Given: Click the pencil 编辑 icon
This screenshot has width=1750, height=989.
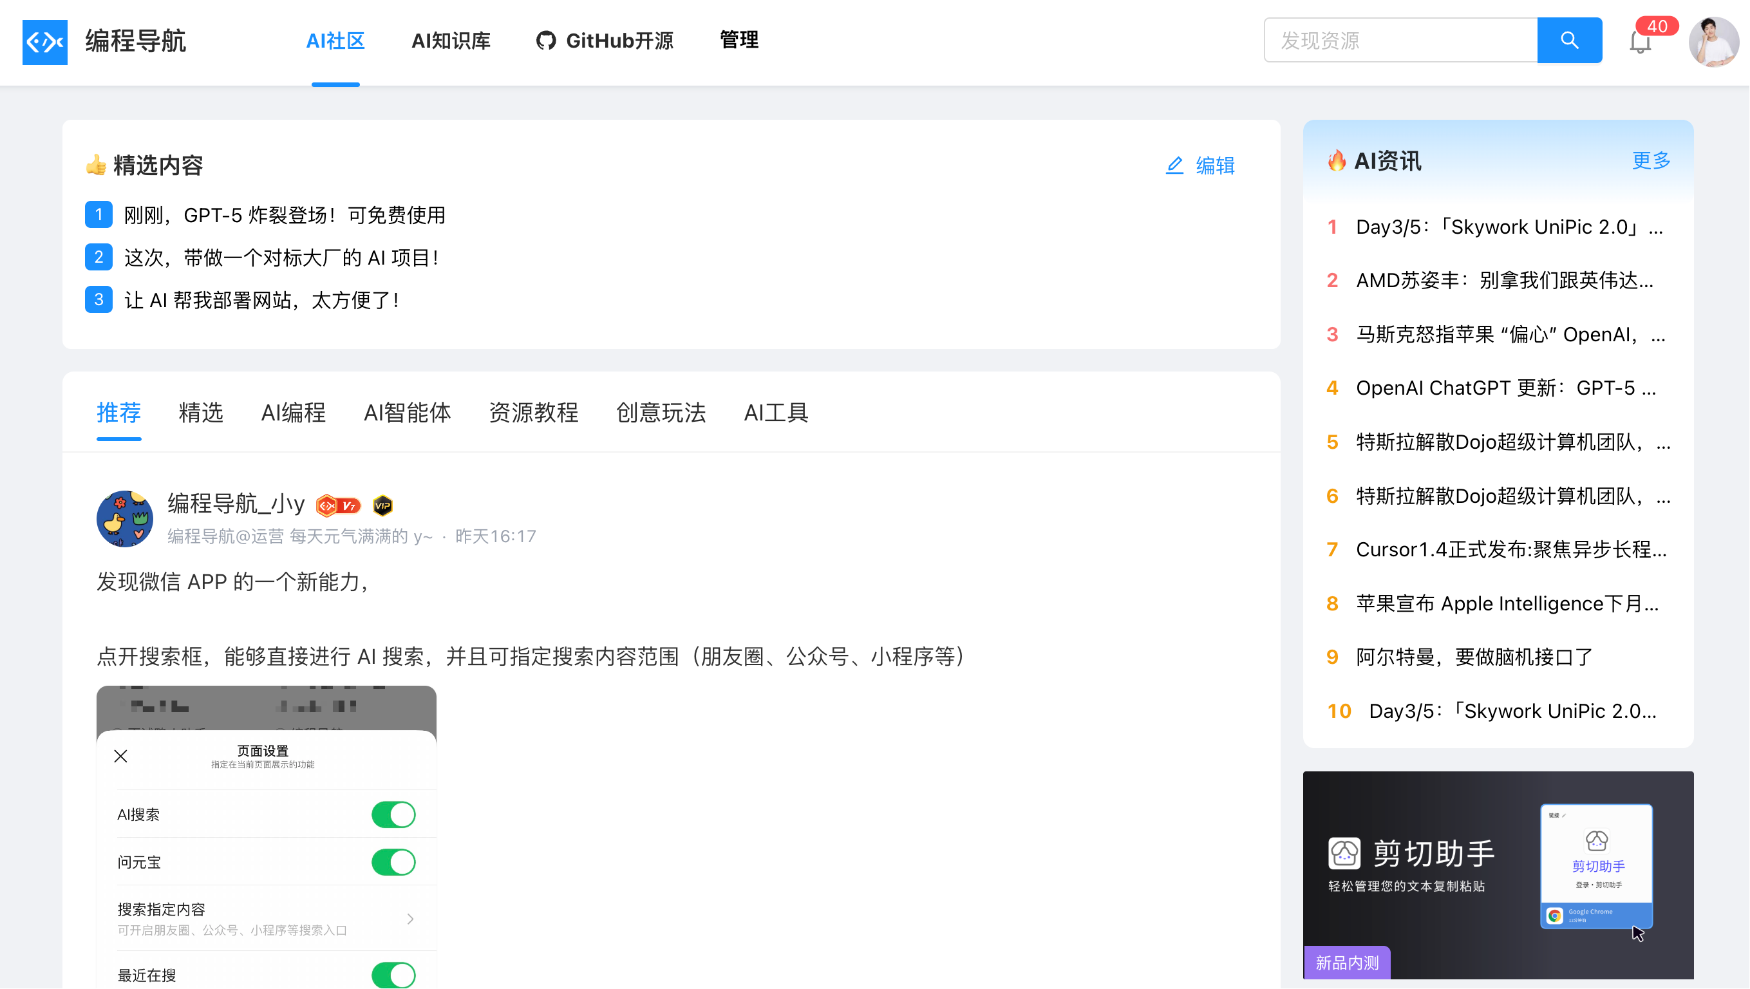Looking at the screenshot, I should pyautogui.click(x=1174, y=165).
